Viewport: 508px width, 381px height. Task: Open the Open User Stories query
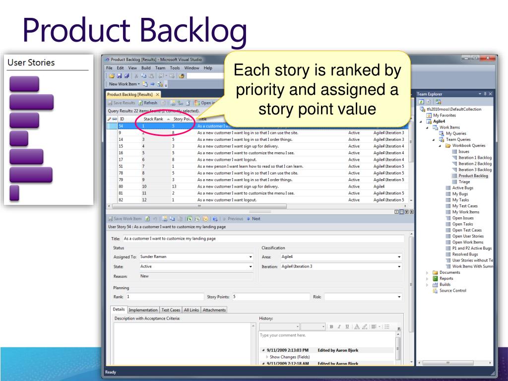468,236
